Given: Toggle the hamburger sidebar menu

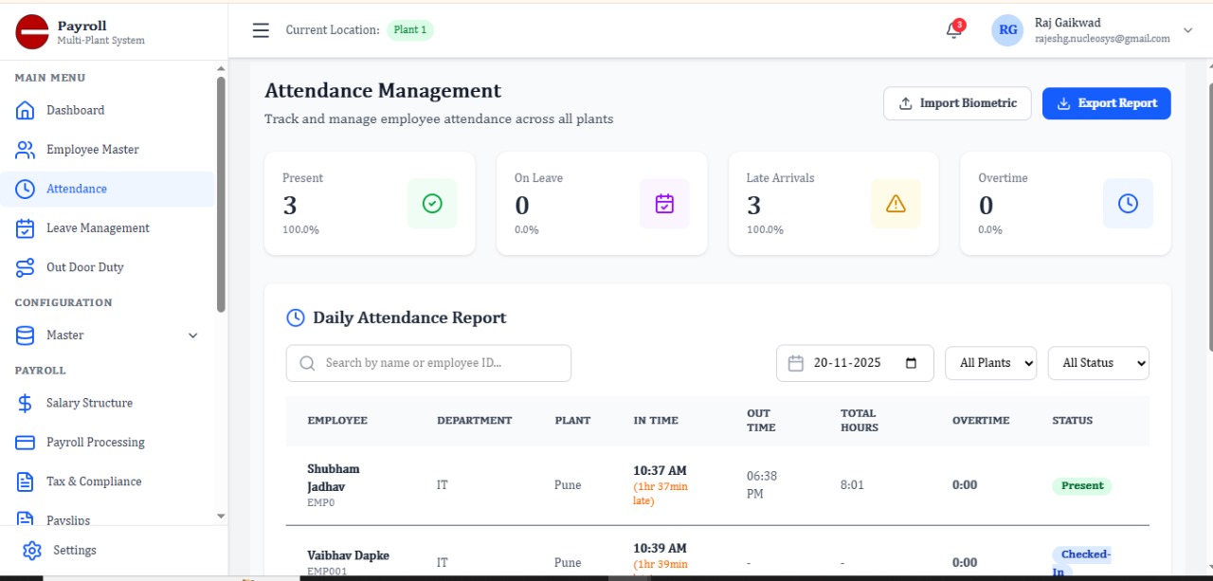Looking at the screenshot, I should (261, 30).
